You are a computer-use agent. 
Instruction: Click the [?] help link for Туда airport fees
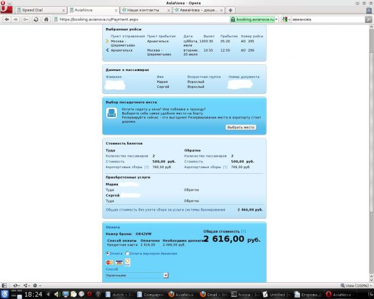(146, 167)
